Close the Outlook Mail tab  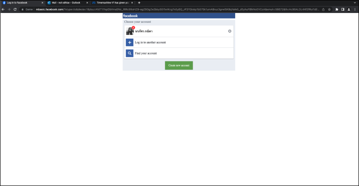pyautogui.click(x=87, y=3)
